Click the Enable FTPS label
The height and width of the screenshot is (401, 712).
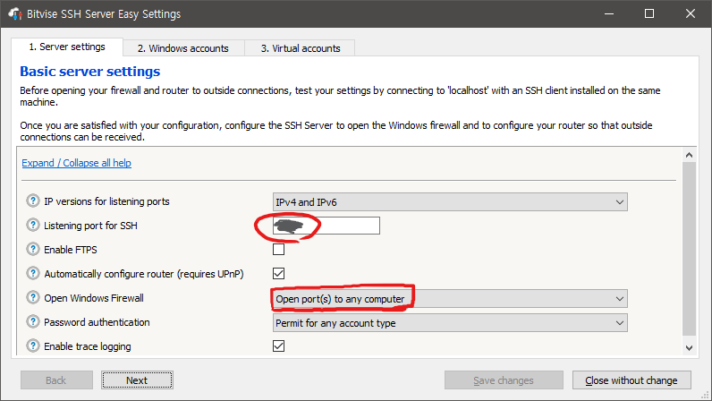[71, 250]
